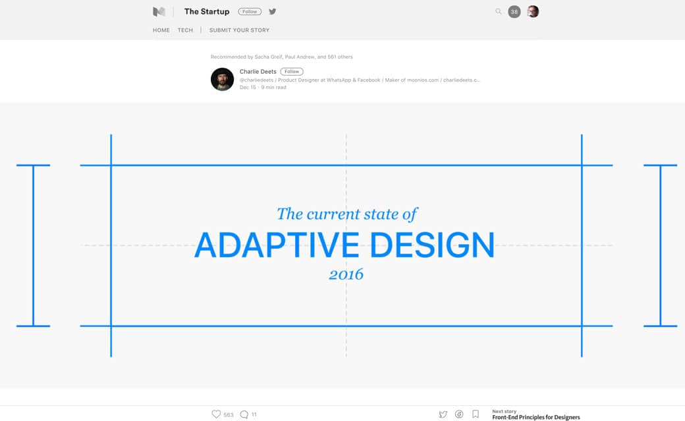Open the search magnifier icon
Screen dimensions: 685x421
[499, 12]
